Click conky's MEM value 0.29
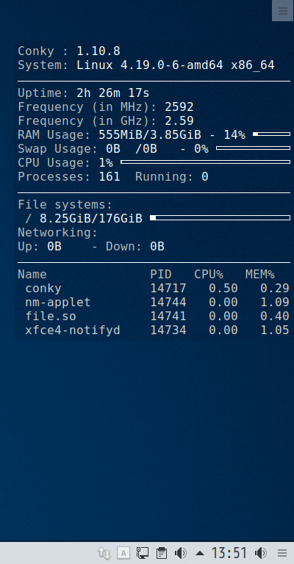 [275, 289]
